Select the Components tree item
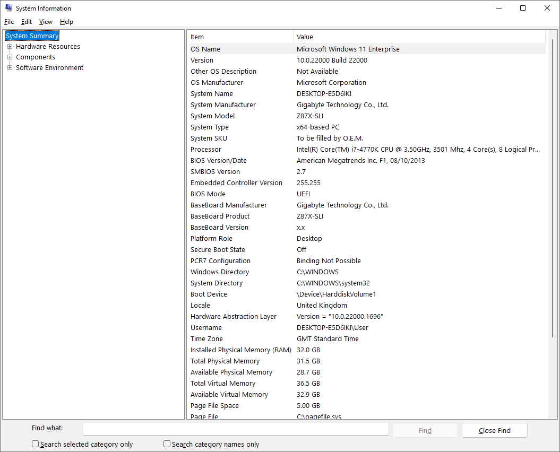Viewport: 560px width, 452px height. click(36, 57)
